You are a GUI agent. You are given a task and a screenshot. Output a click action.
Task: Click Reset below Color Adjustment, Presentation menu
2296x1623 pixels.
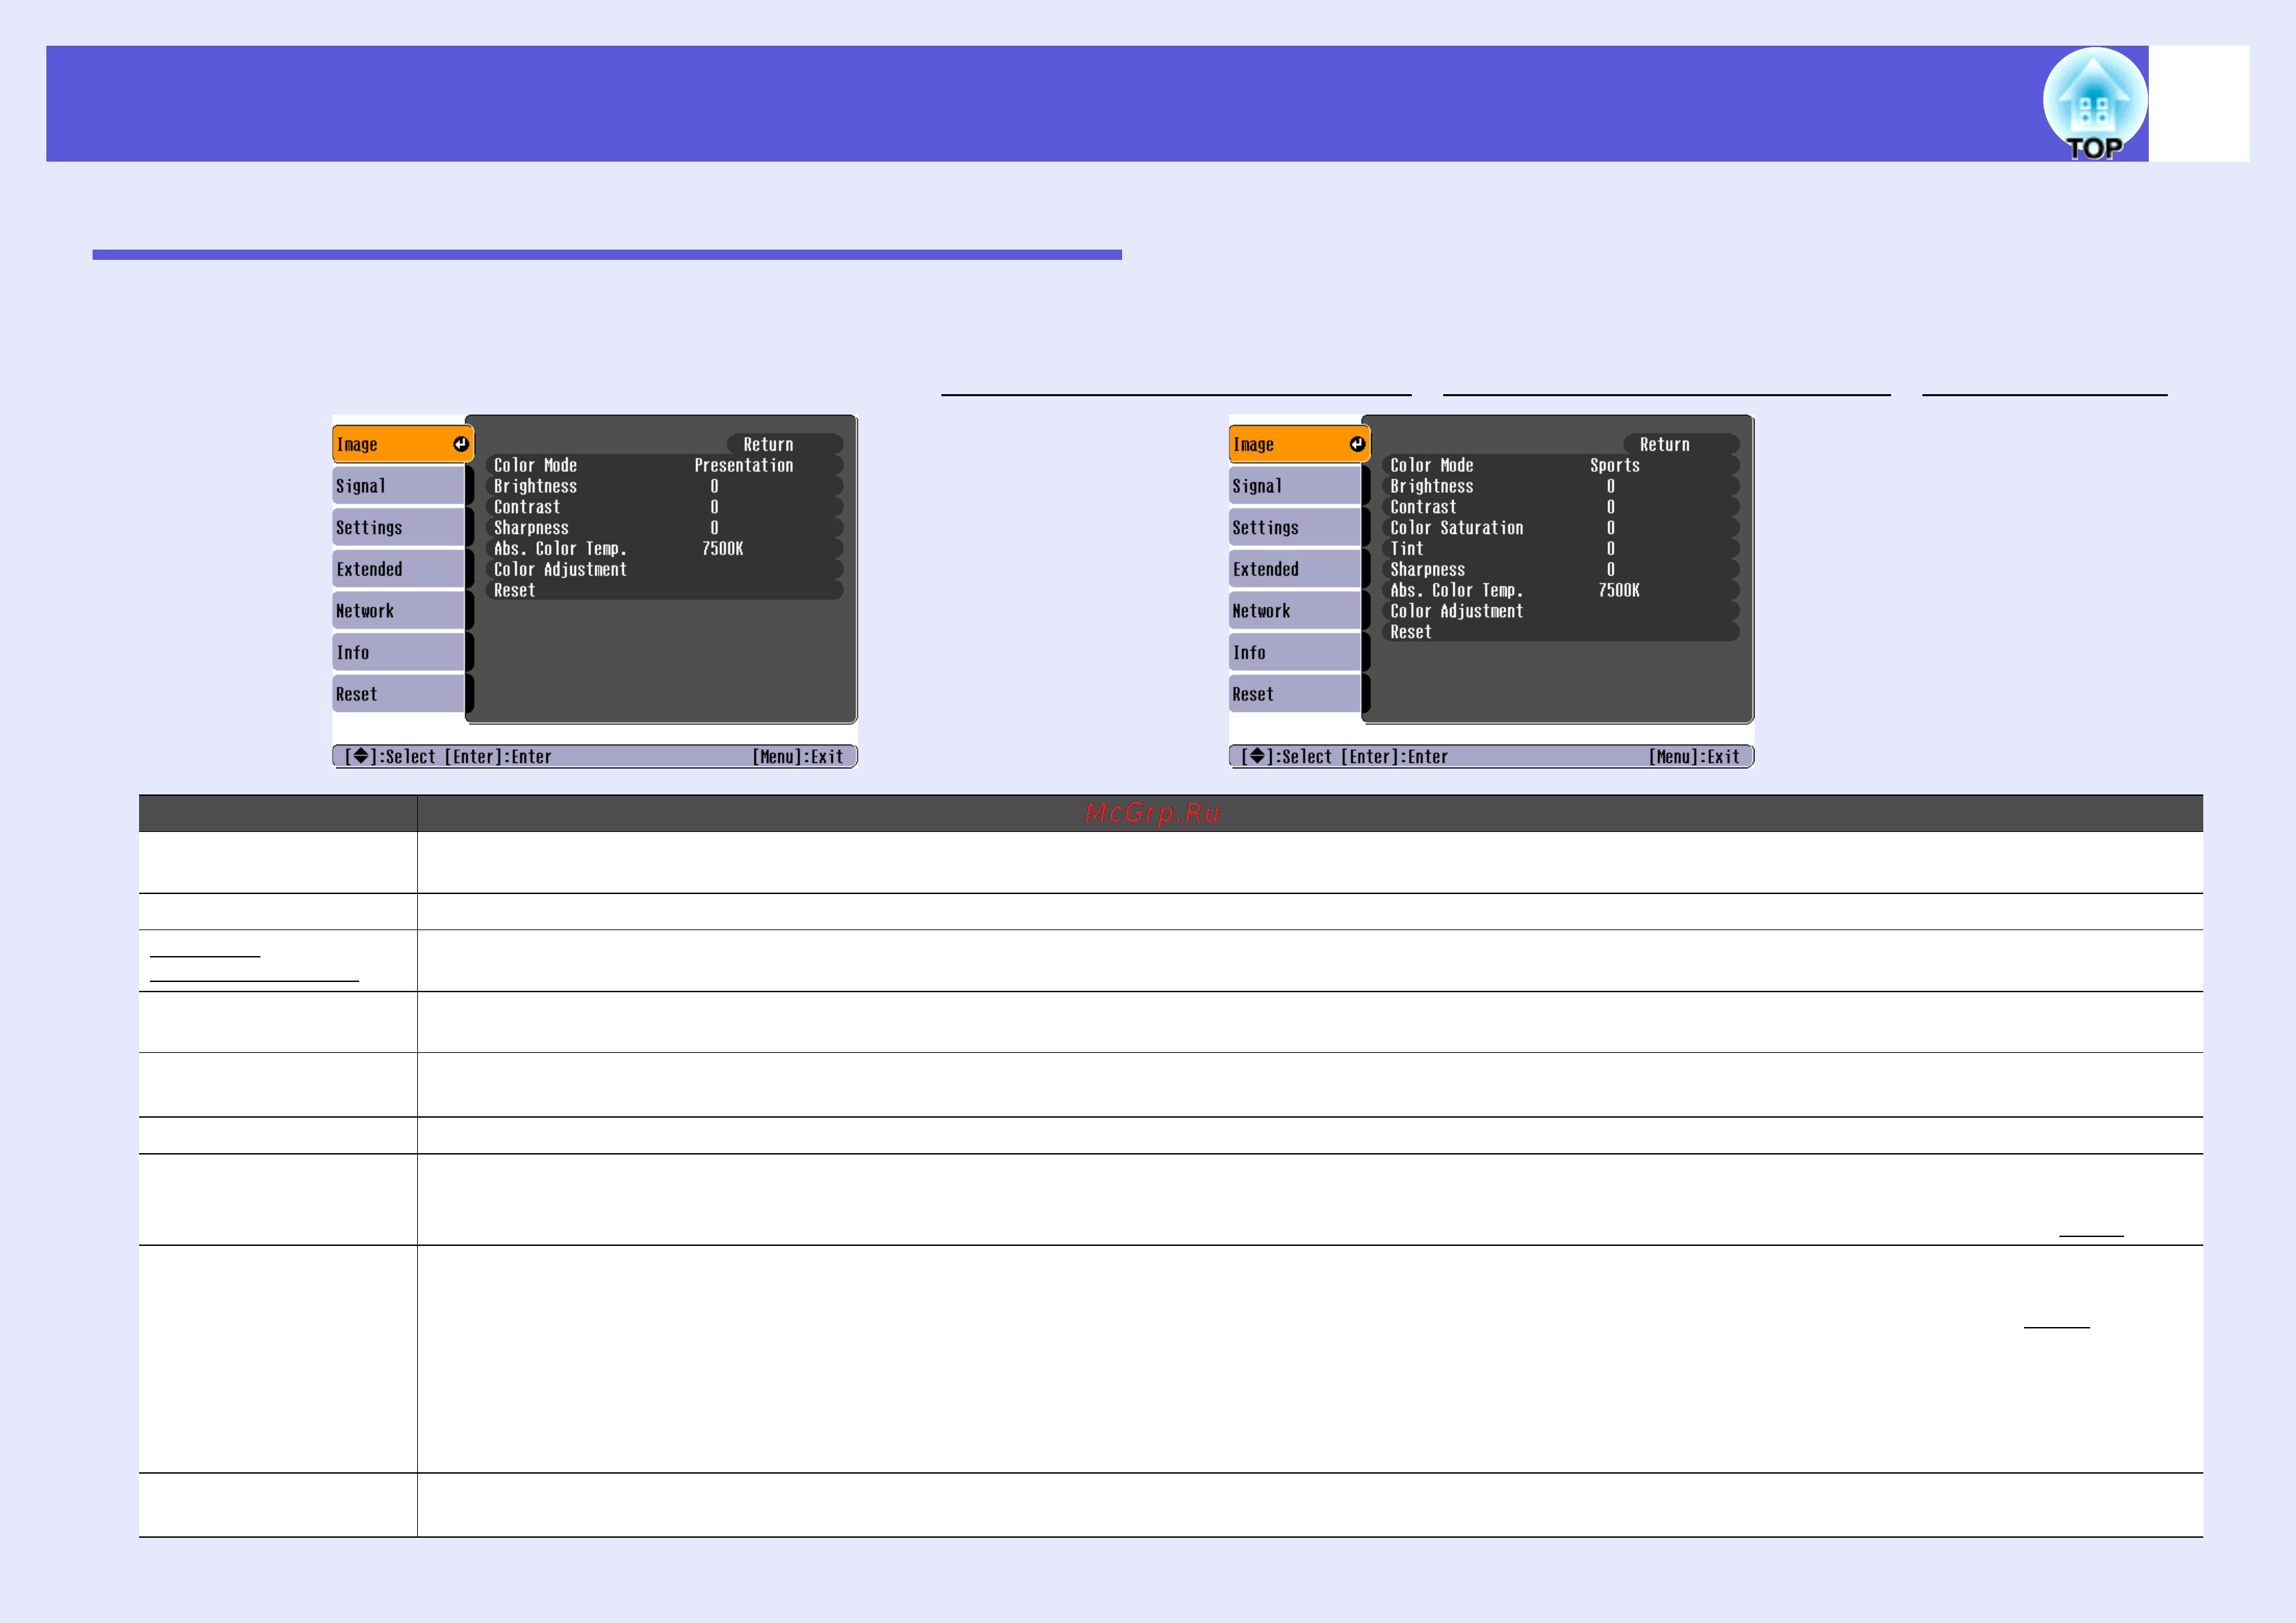(664, 591)
